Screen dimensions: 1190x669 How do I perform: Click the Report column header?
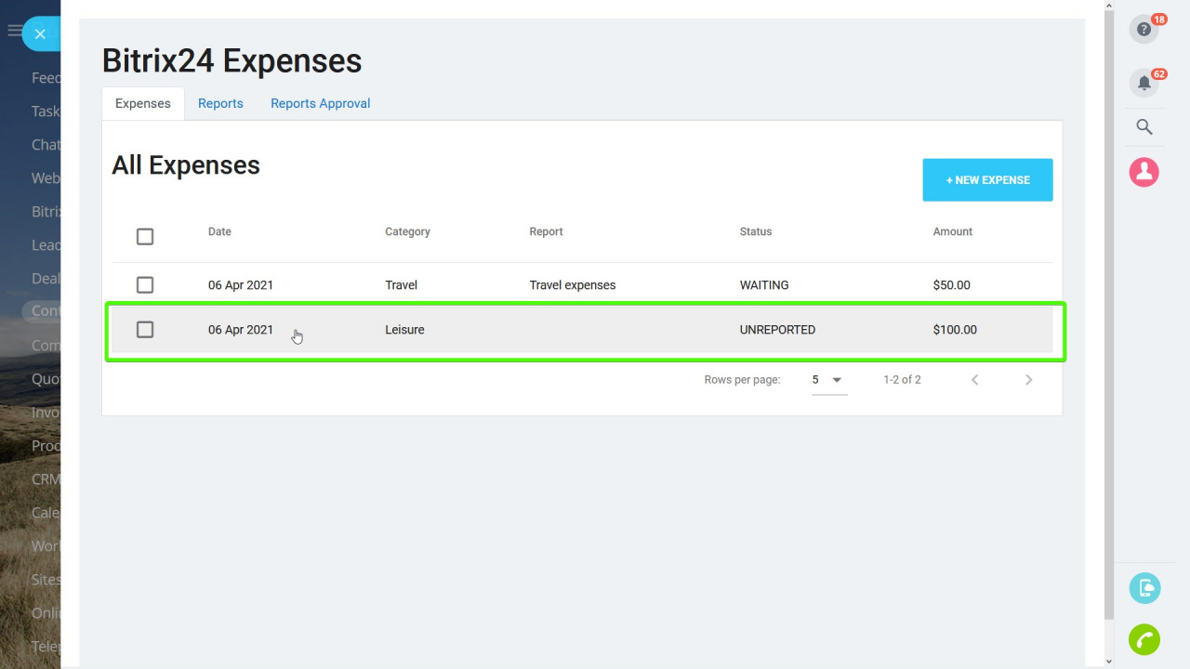(546, 231)
